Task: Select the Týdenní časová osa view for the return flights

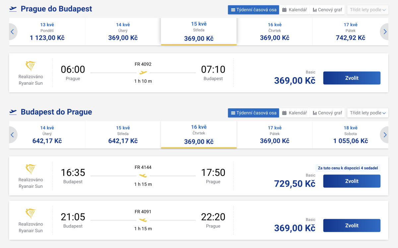Action: 253,113
